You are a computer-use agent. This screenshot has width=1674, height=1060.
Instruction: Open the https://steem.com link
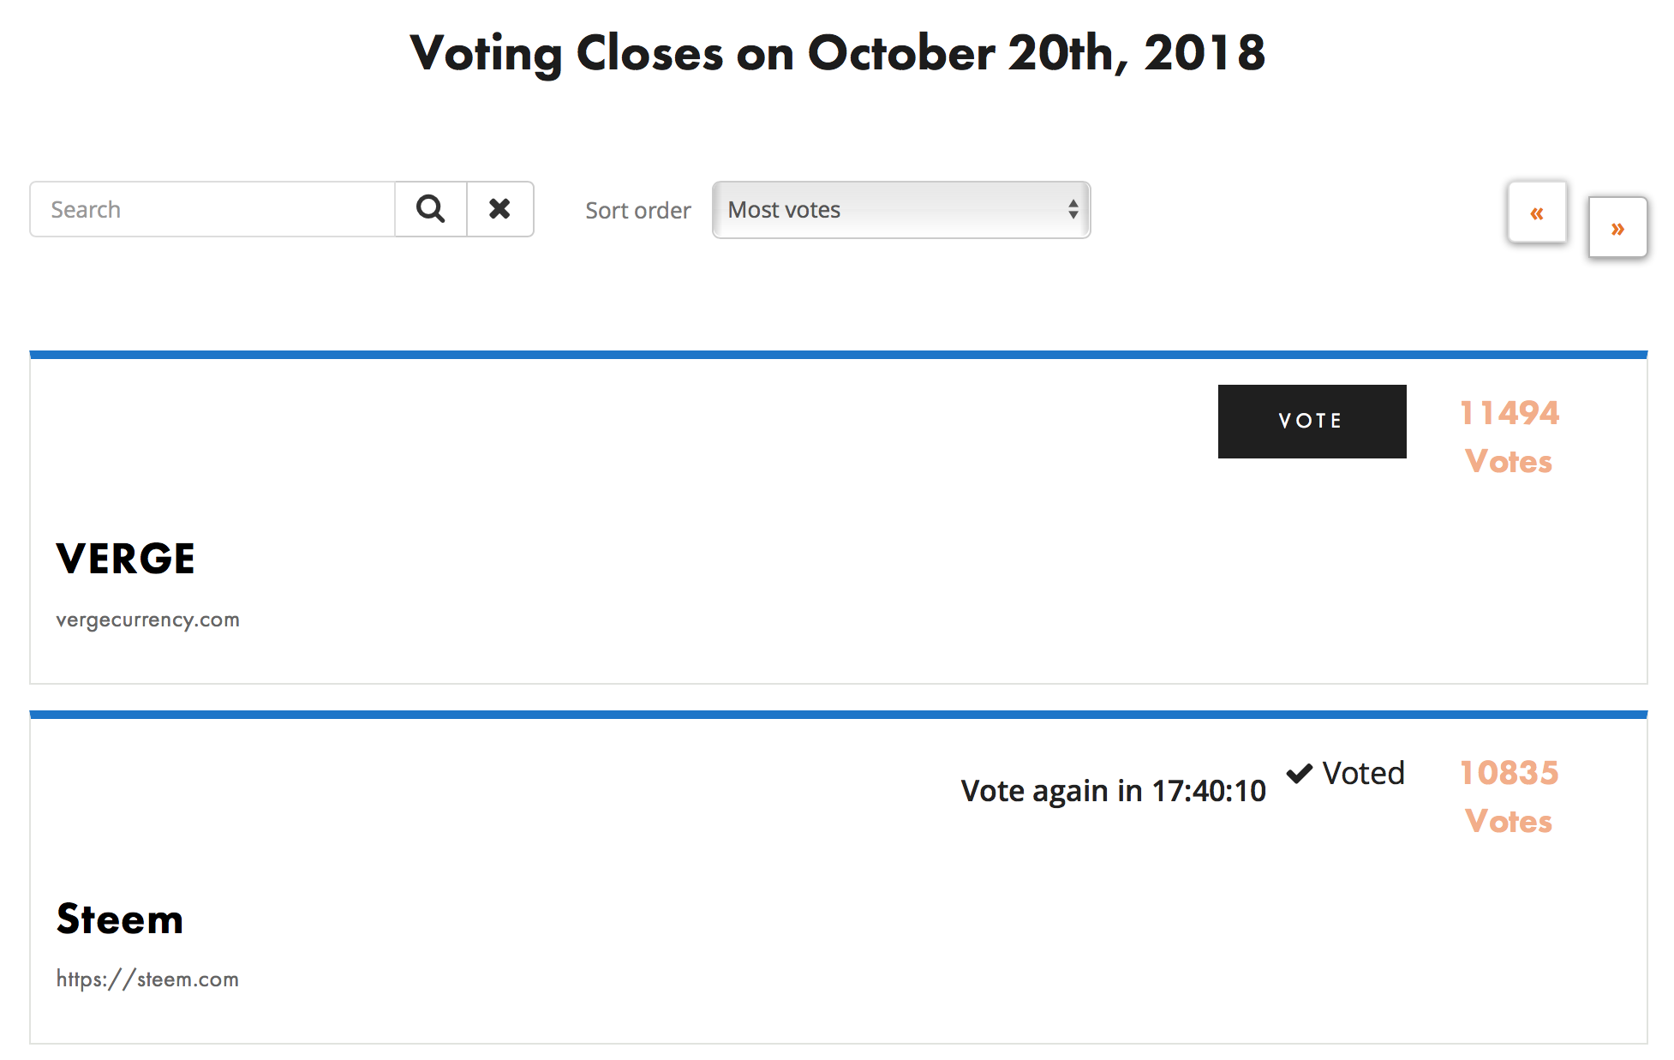pyautogui.click(x=147, y=979)
